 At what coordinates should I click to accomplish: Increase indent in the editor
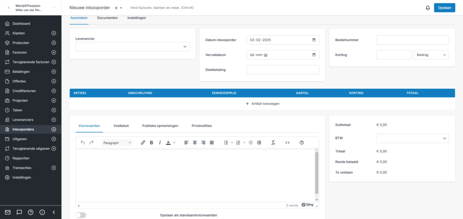click(259, 142)
